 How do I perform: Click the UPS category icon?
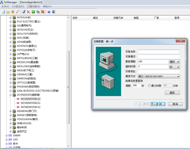10,140
